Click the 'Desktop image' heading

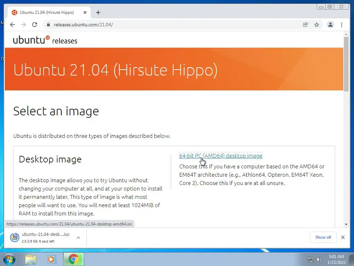coord(50,159)
